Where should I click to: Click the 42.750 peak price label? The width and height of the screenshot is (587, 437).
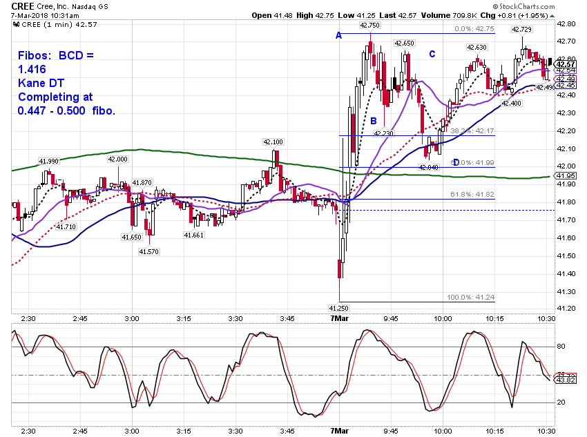[x=370, y=26]
